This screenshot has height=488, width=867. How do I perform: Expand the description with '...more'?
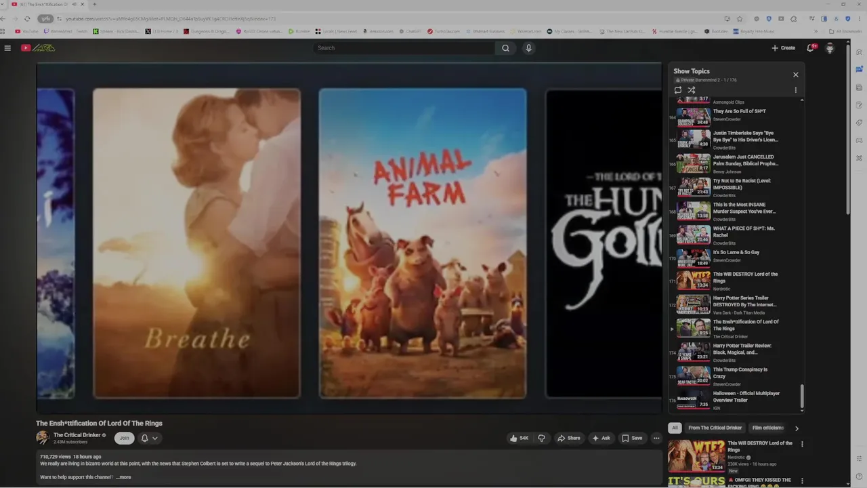pyautogui.click(x=123, y=477)
